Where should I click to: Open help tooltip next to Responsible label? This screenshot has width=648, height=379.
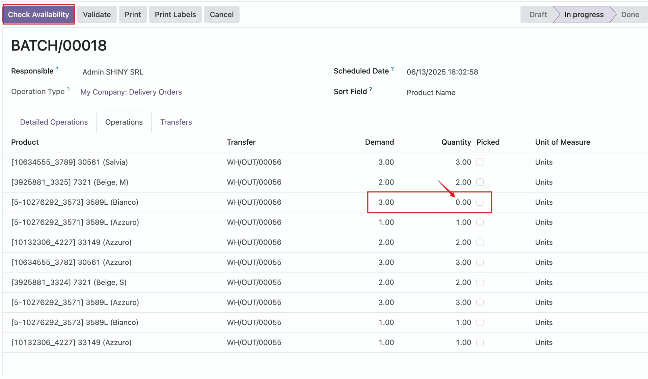point(57,69)
